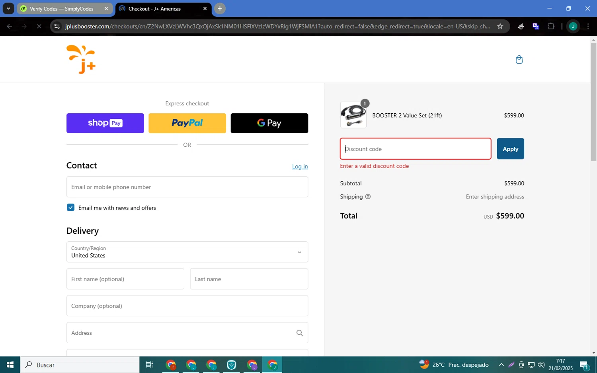Screen dimensions: 597x373
Task: Click the J+ logo
Action: [x=81, y=60]
